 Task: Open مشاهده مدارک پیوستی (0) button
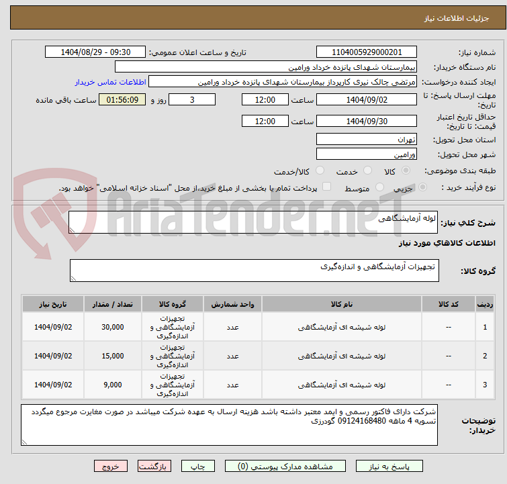coord(285,467)
